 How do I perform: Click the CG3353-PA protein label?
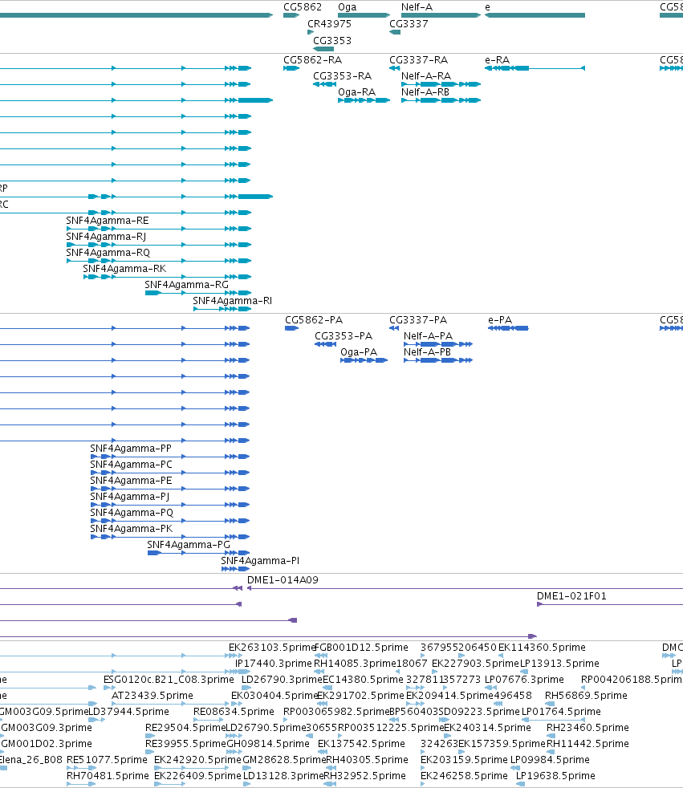click(344, 336)
